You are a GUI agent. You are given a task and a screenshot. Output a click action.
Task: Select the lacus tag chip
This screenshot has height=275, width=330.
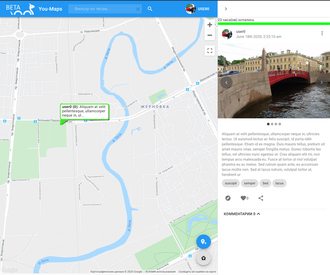[x=280, y=183]
